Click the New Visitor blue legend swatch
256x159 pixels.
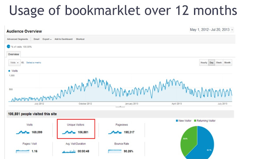pos(177,121)
